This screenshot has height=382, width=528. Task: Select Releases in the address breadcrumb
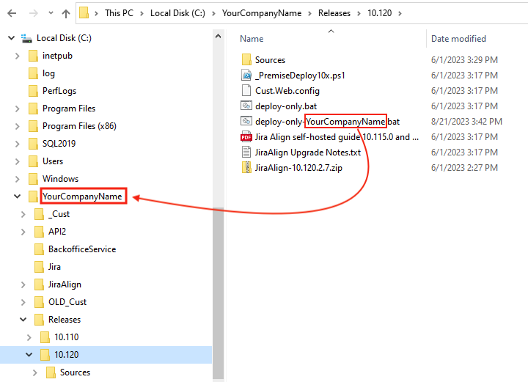[x=334, y=13]
